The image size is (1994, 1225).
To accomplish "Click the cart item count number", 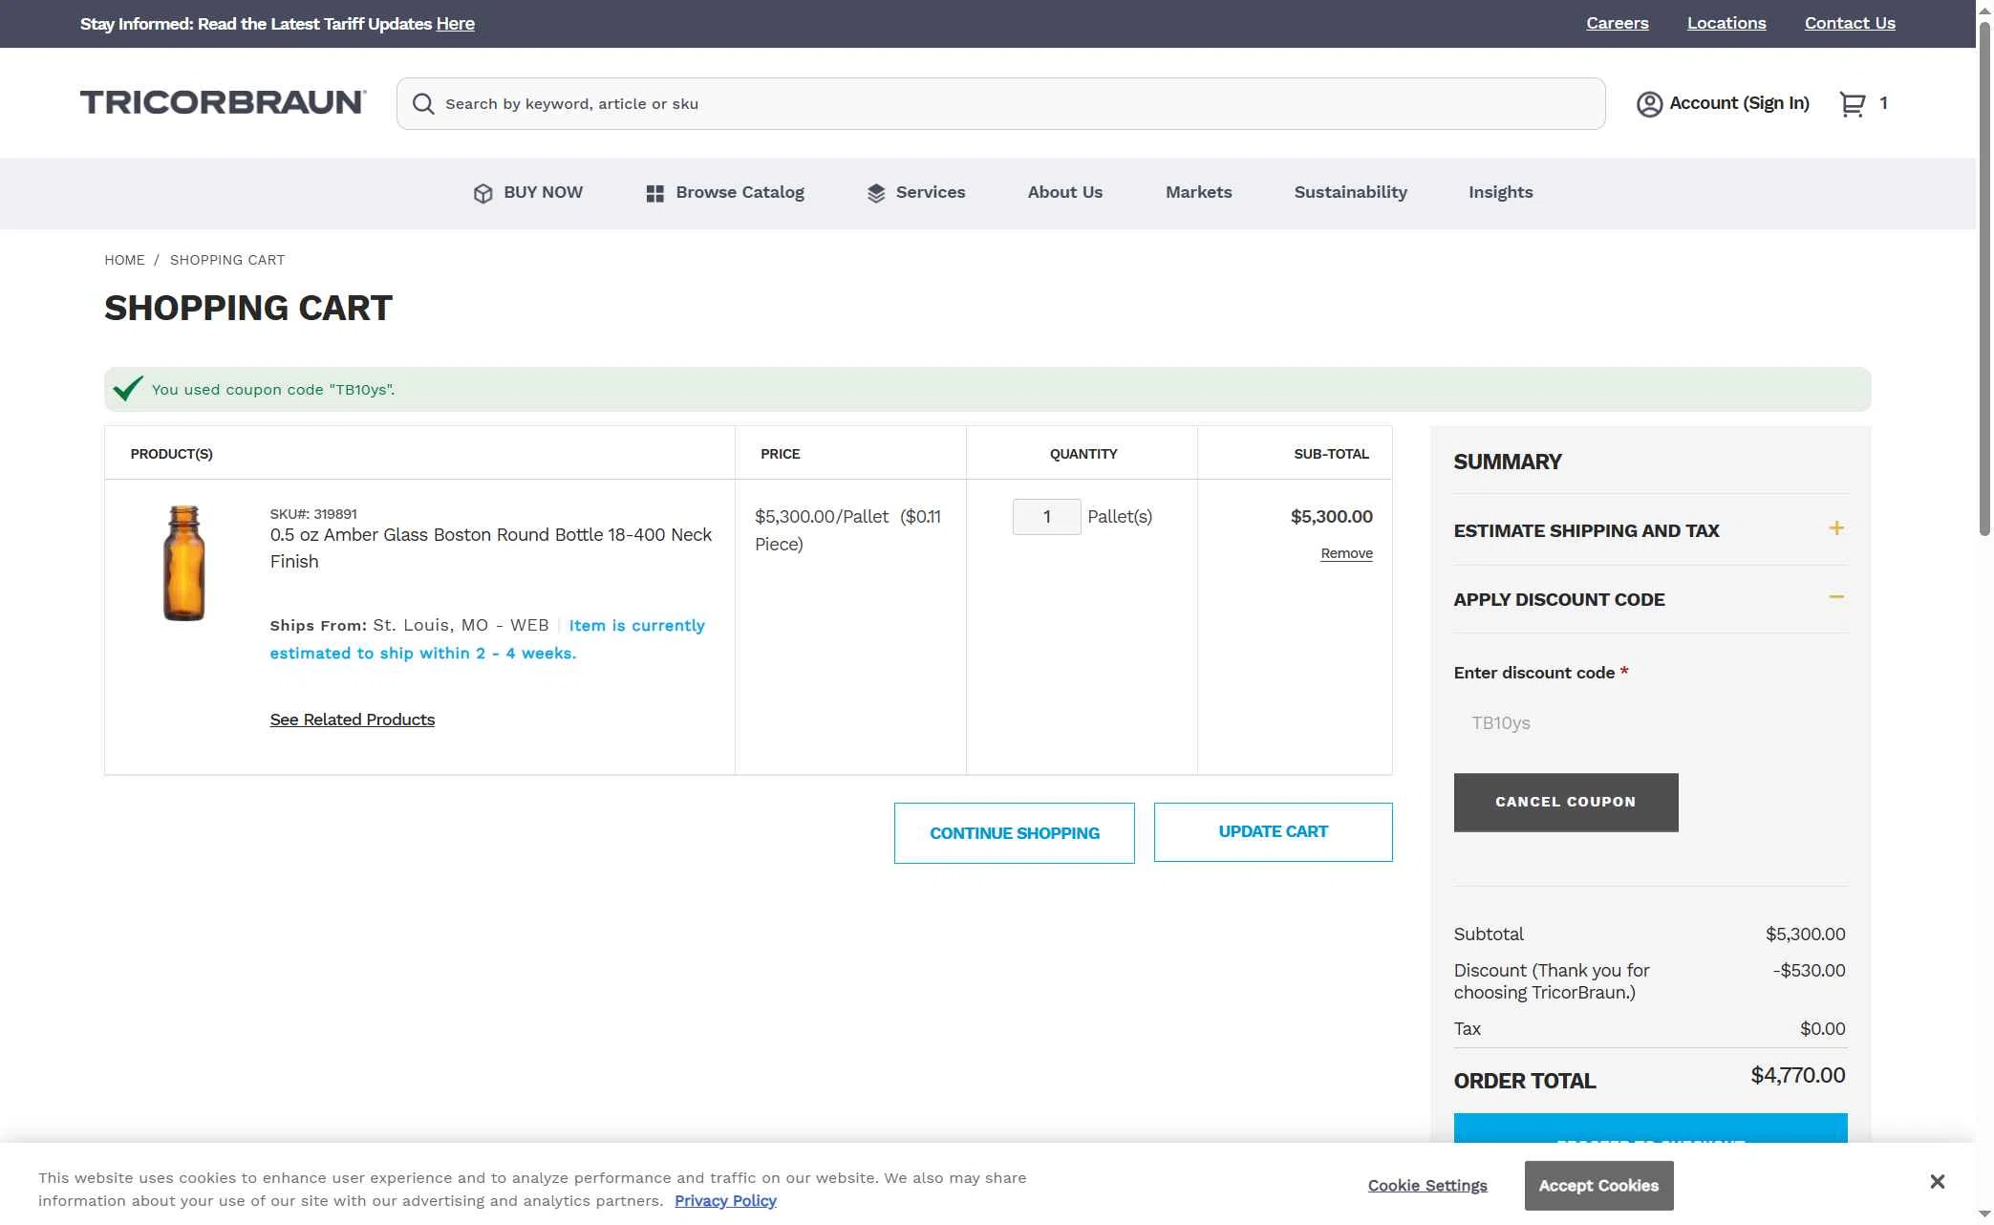I will click(x=1883, y=103).
